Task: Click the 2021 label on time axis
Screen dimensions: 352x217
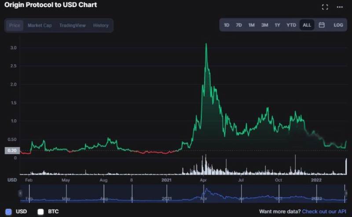Action: (x=166, y=180)
